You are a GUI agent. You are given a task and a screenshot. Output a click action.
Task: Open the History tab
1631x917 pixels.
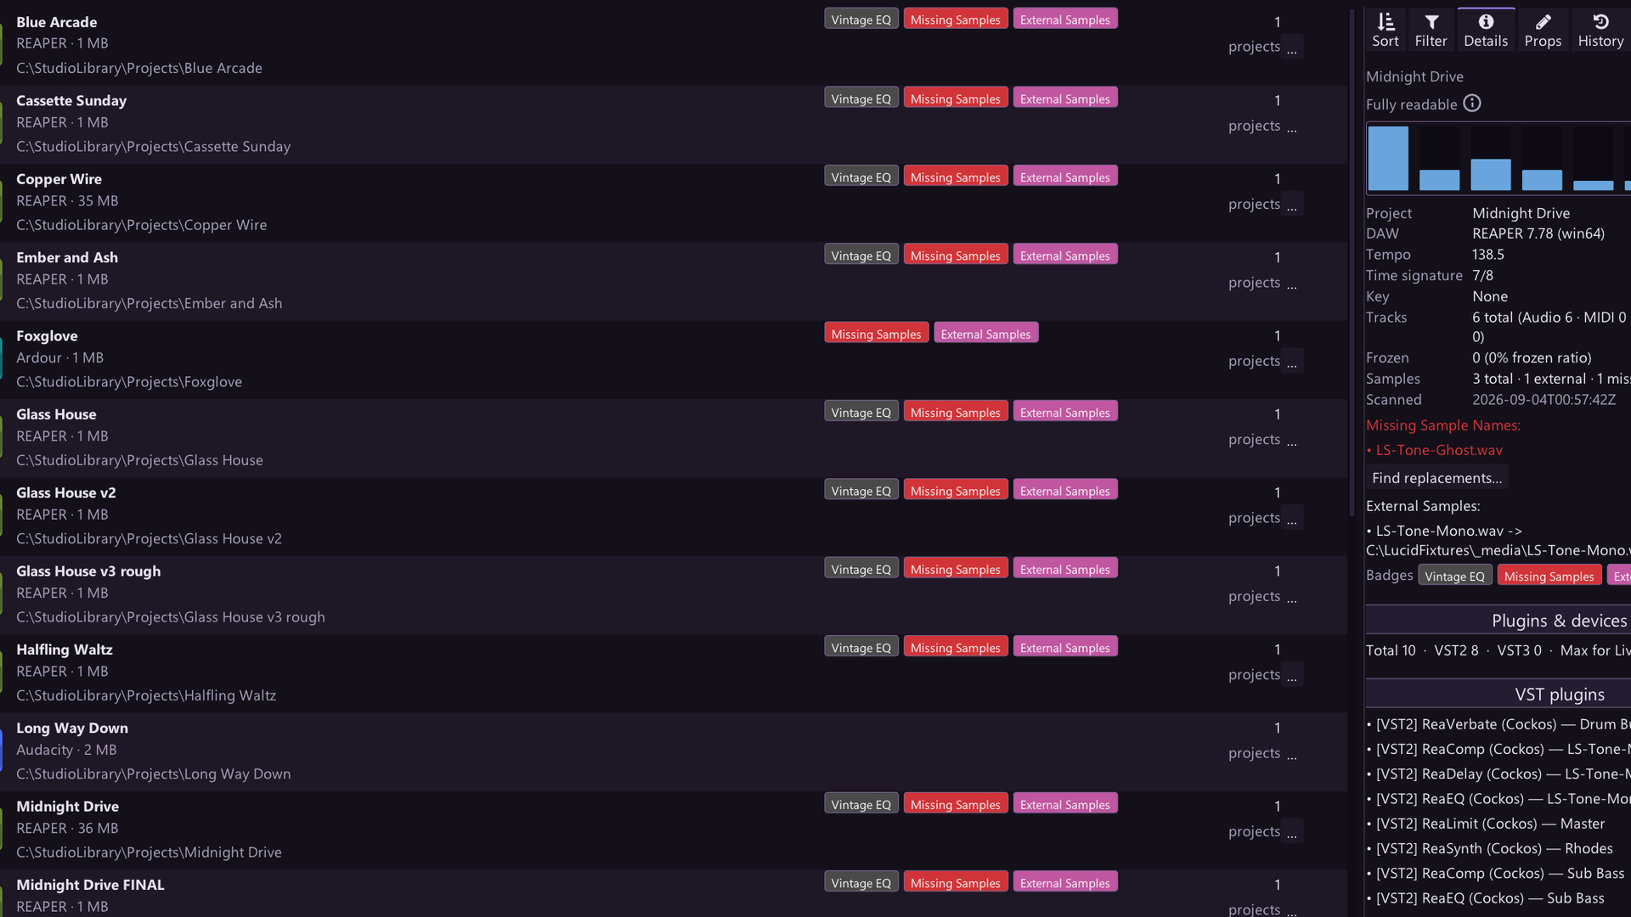click(1600, 31)
